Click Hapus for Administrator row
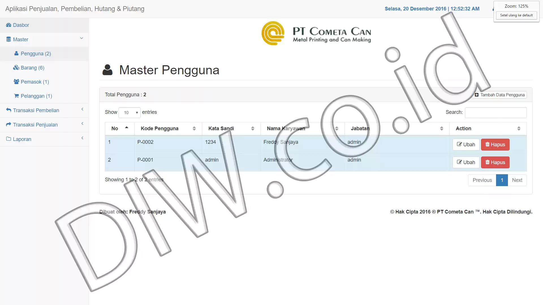This screenshot has height=305, width=543. (495, 162)
